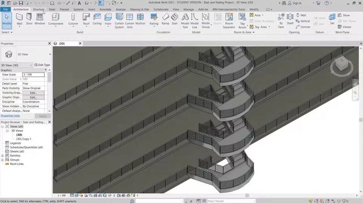
Task: Select the Tag Room tool
Action: (242, 20)
